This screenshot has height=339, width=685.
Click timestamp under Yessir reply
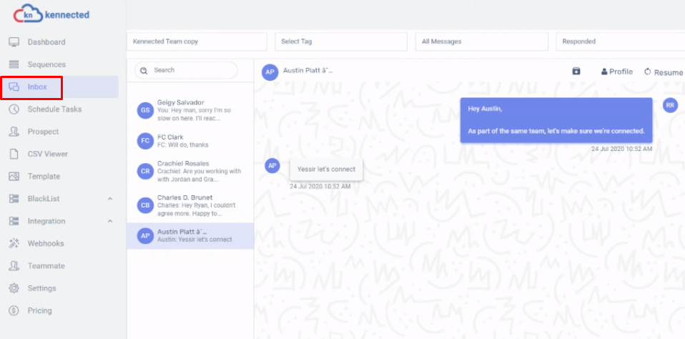tap(320, 187)
